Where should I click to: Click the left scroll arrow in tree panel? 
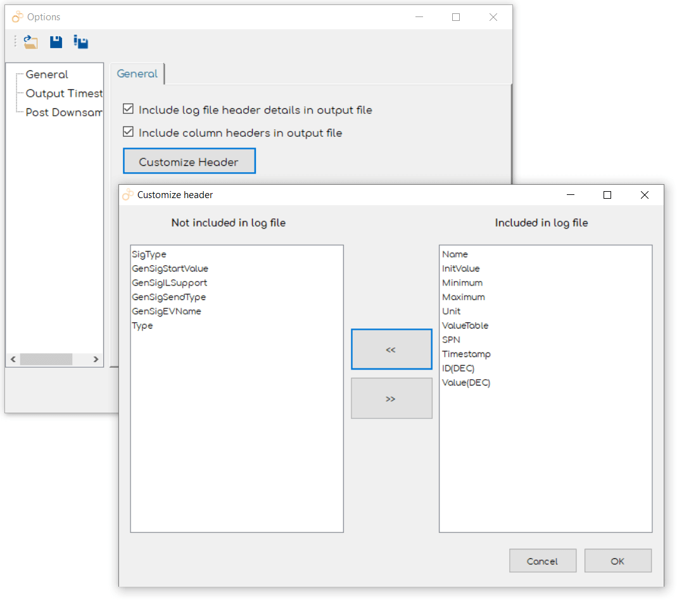[13, 359]
